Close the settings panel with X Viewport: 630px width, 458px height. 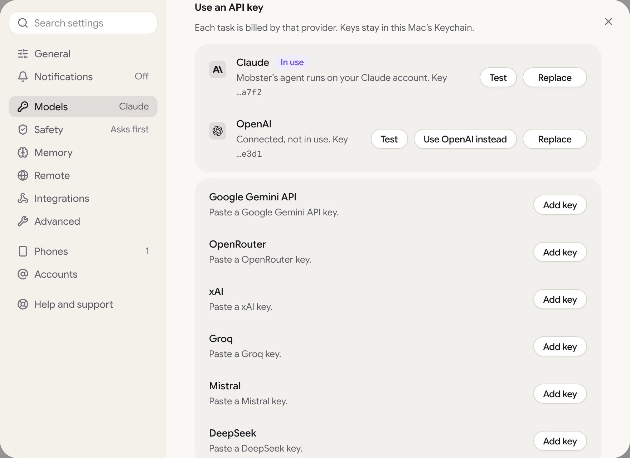(x=609, y=21)
